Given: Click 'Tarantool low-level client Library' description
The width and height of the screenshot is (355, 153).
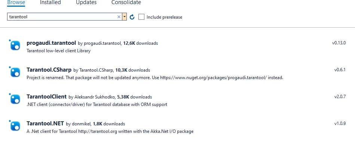Looking at the screenshot, I should click(59, 51).
